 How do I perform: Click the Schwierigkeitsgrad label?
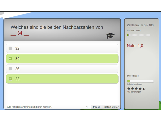click(135, 84)
